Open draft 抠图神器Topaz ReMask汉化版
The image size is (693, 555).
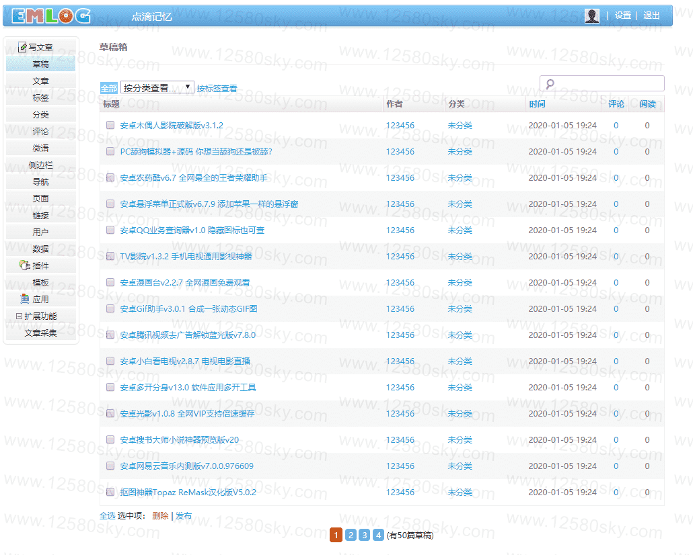(188, 492)
